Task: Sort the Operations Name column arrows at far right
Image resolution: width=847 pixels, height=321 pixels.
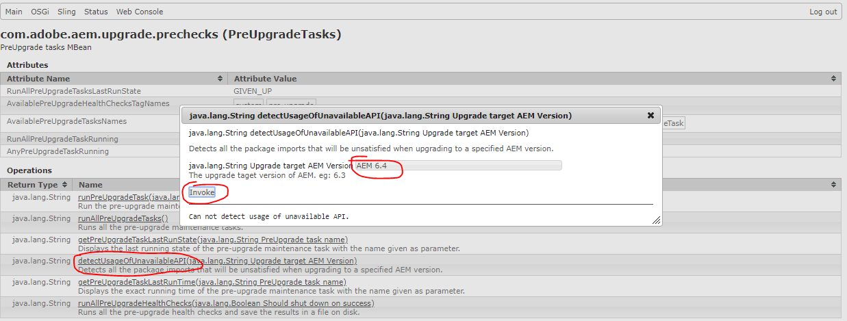Action: (x=833, y=185)
